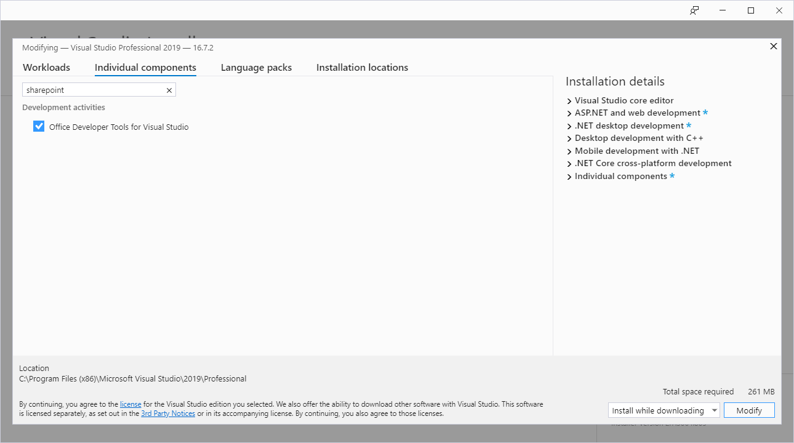Clear the sharepoint search text
The image size is (794, 443).
point(169,90)
